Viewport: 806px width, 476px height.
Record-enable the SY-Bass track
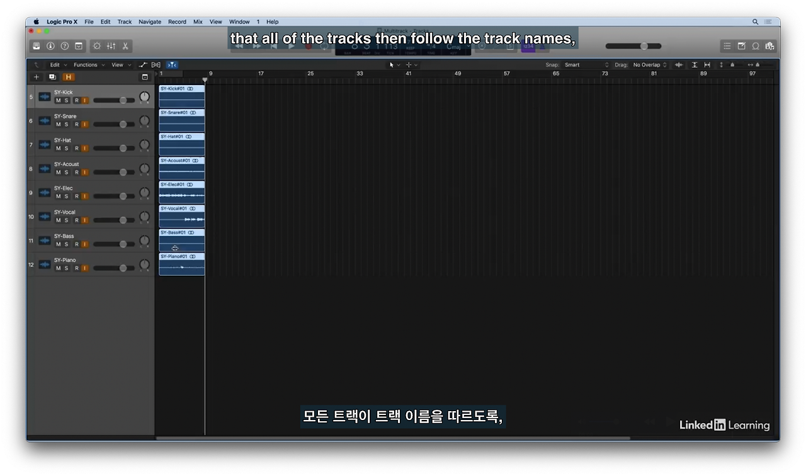click(x=77, y=244)
